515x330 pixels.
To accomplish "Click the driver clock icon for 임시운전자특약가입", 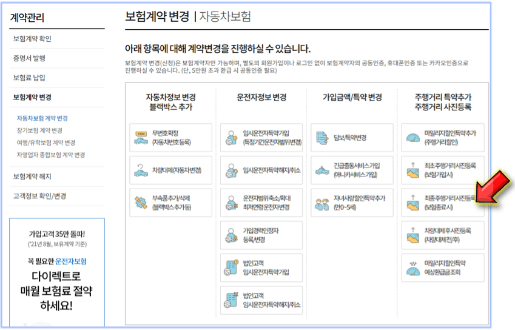I will pyautogui.click(x=232, y=138).
